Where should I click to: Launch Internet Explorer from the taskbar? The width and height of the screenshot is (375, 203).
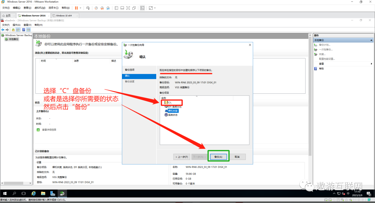(x=33, y=193)
